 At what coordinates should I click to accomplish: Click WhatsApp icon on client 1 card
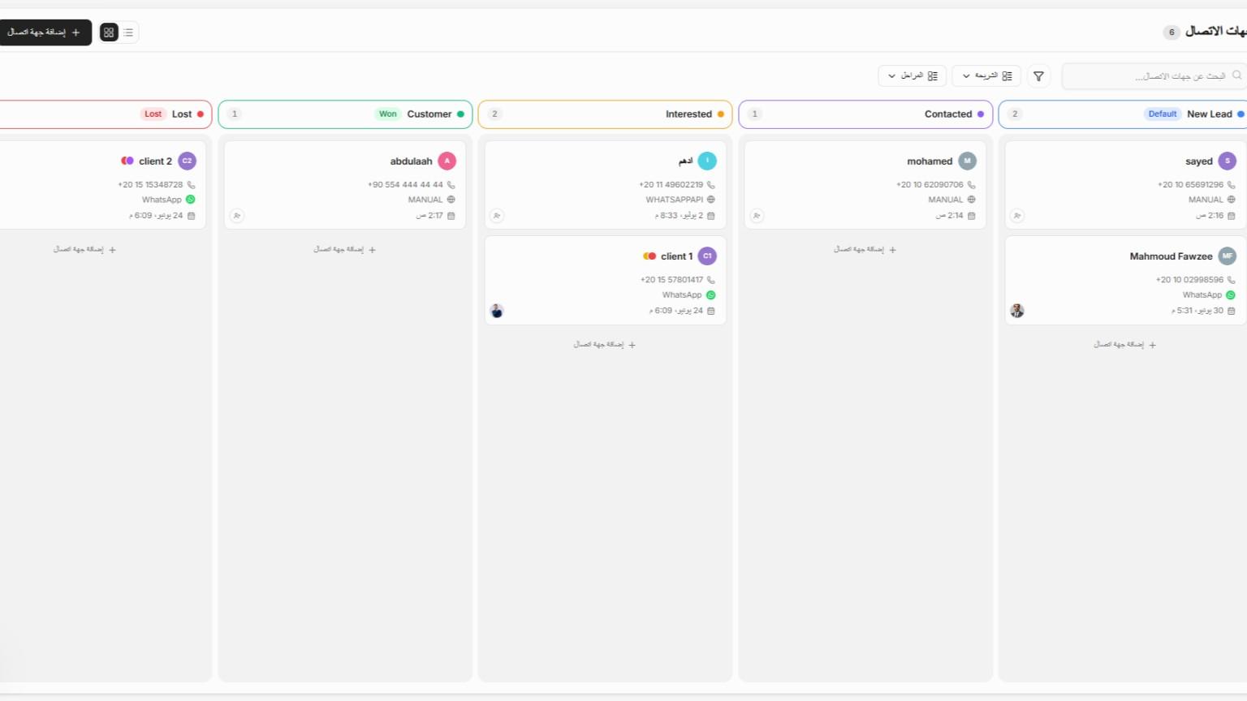(710, 295)
